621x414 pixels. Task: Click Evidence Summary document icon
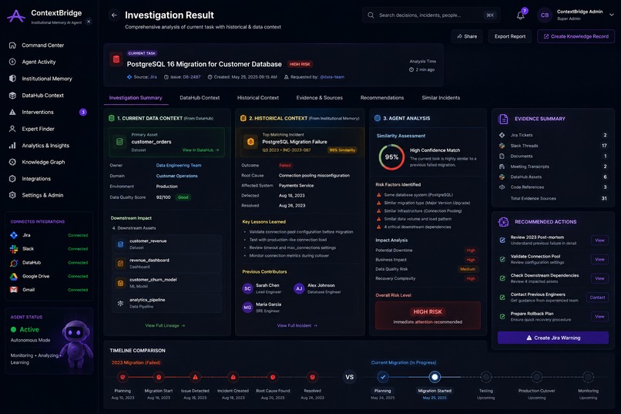coord(503,119)
